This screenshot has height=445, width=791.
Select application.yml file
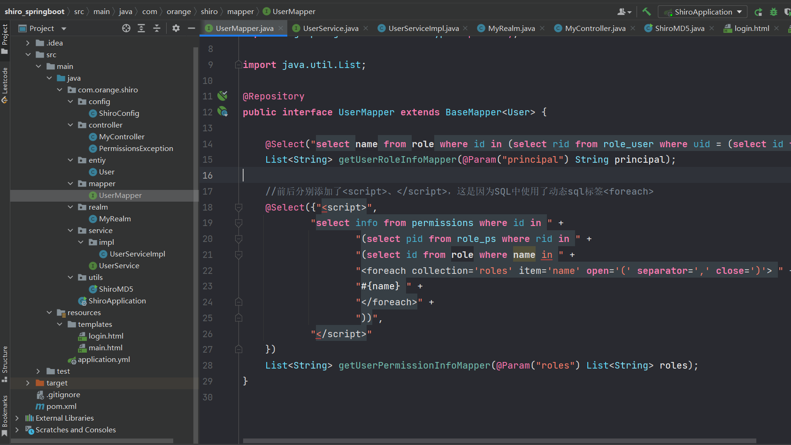pyautogui.click(x=104, y=359)
